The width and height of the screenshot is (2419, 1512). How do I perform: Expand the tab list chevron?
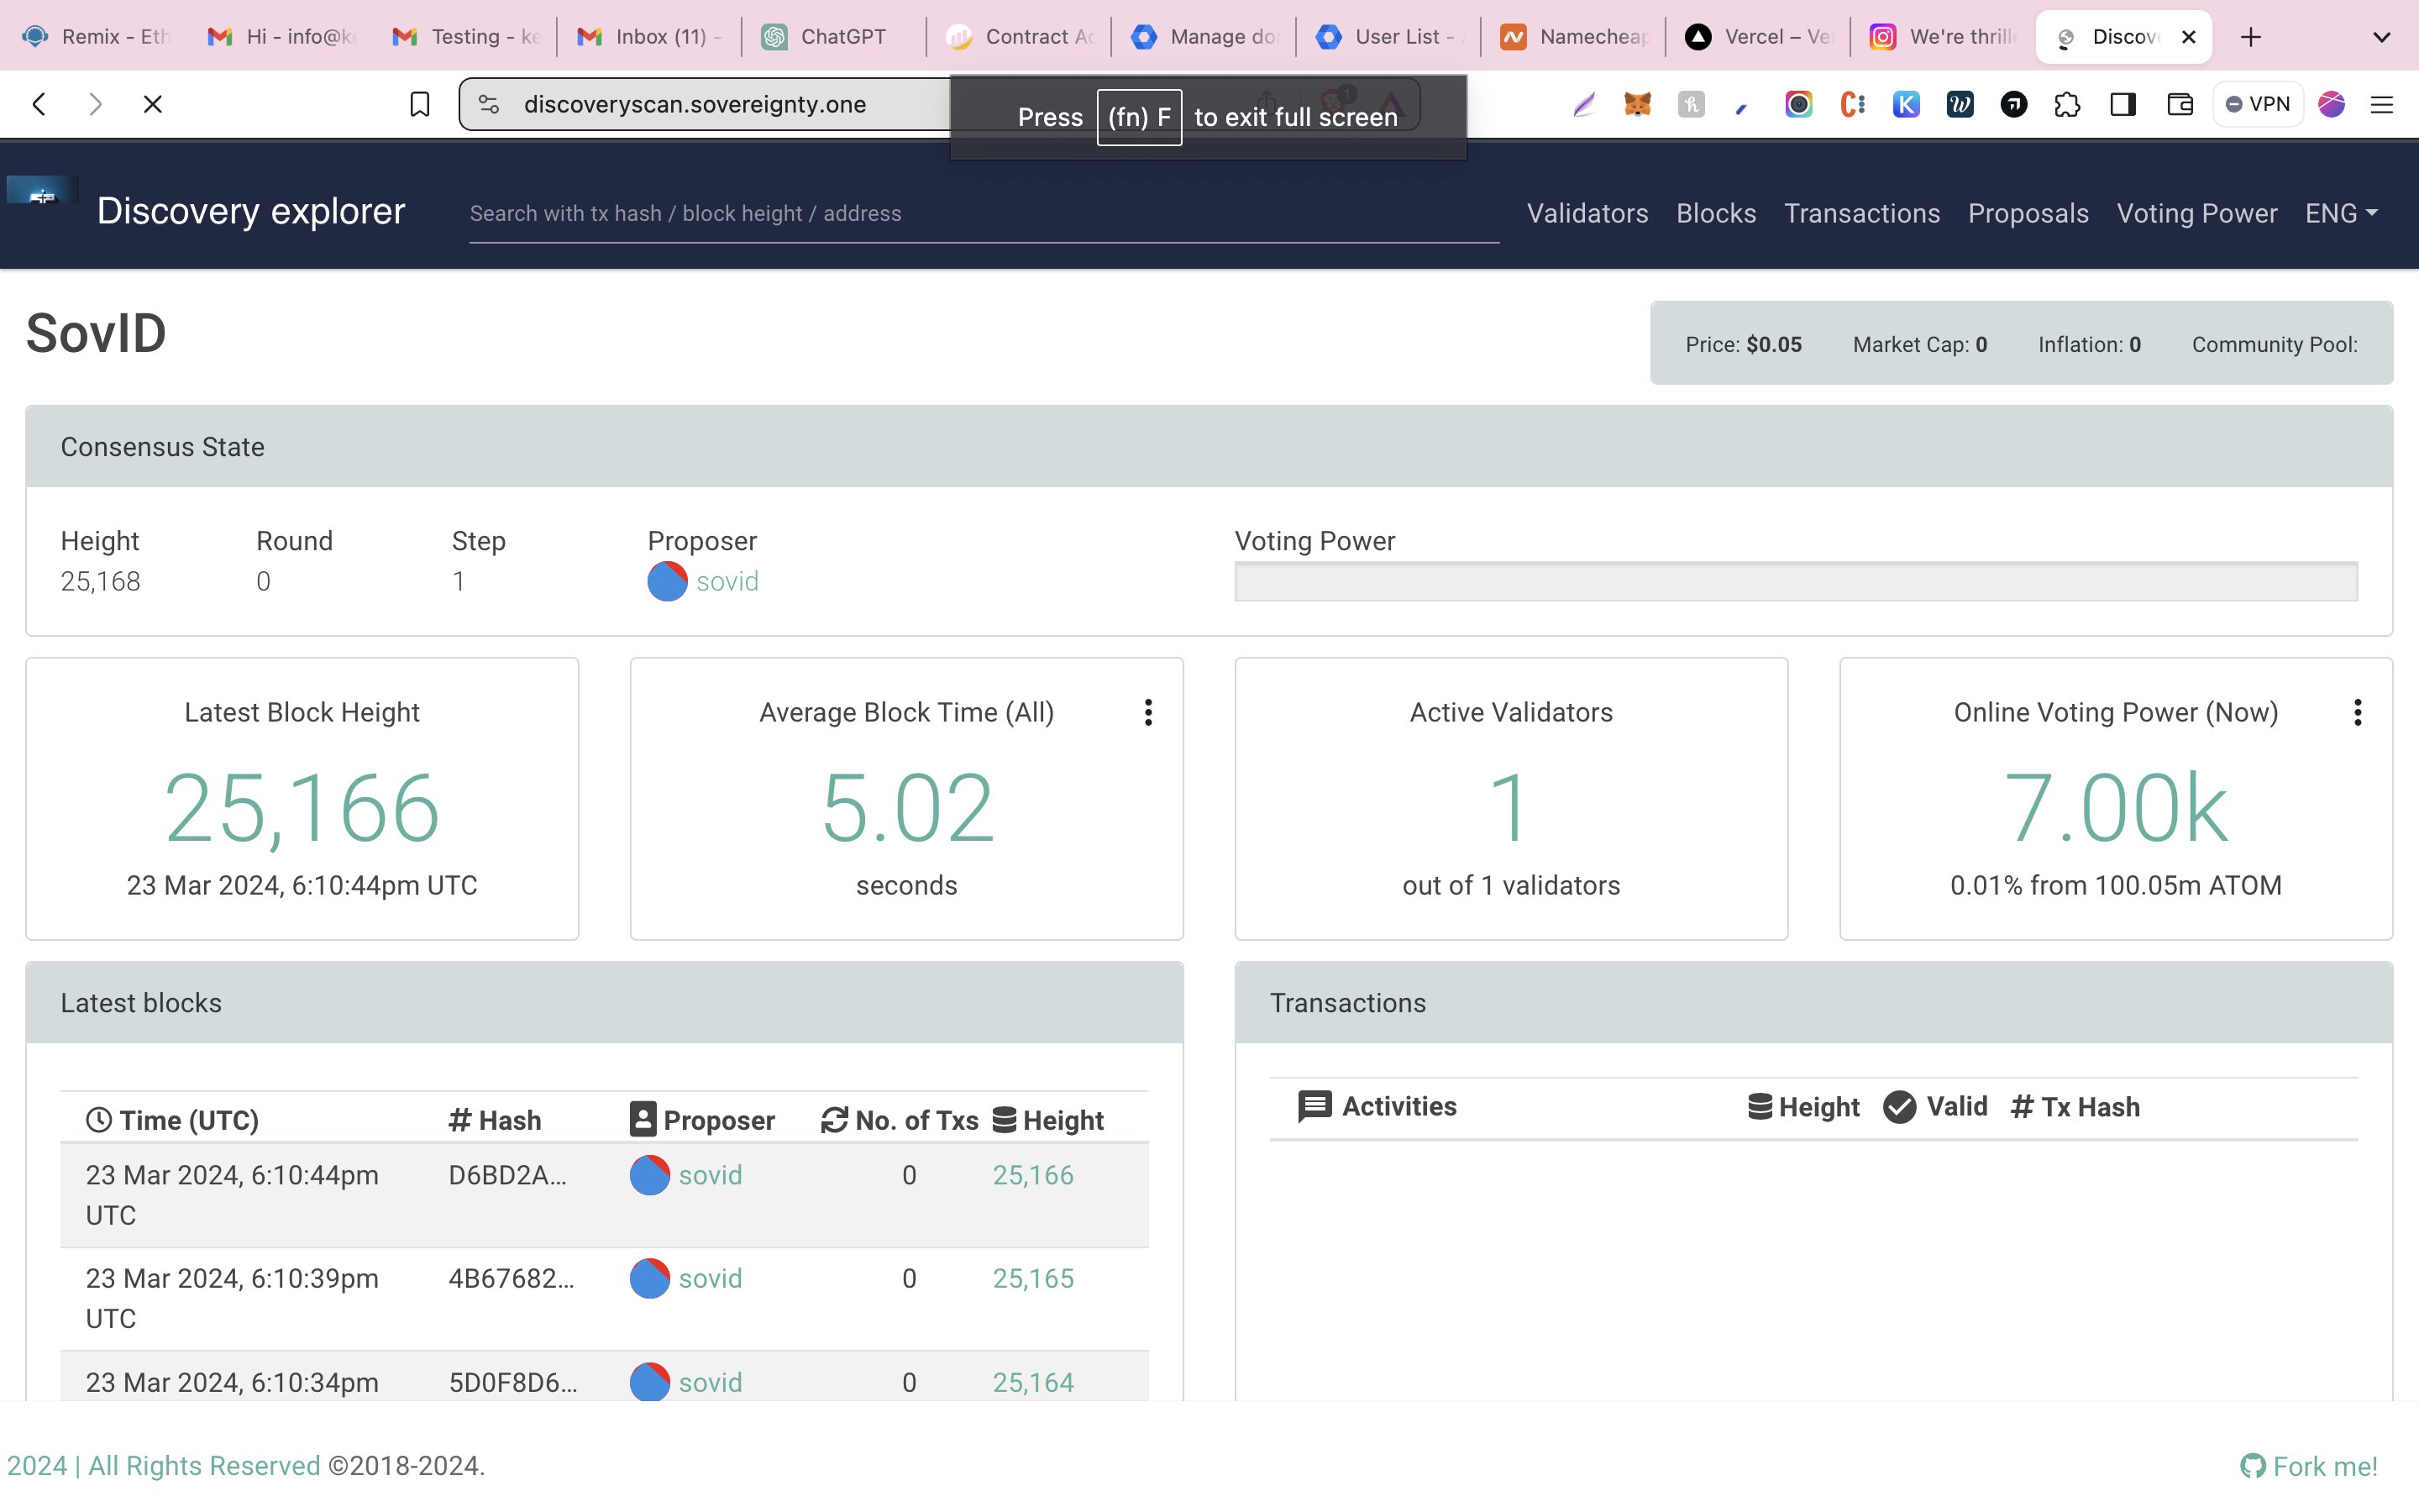pos(2382,37)
